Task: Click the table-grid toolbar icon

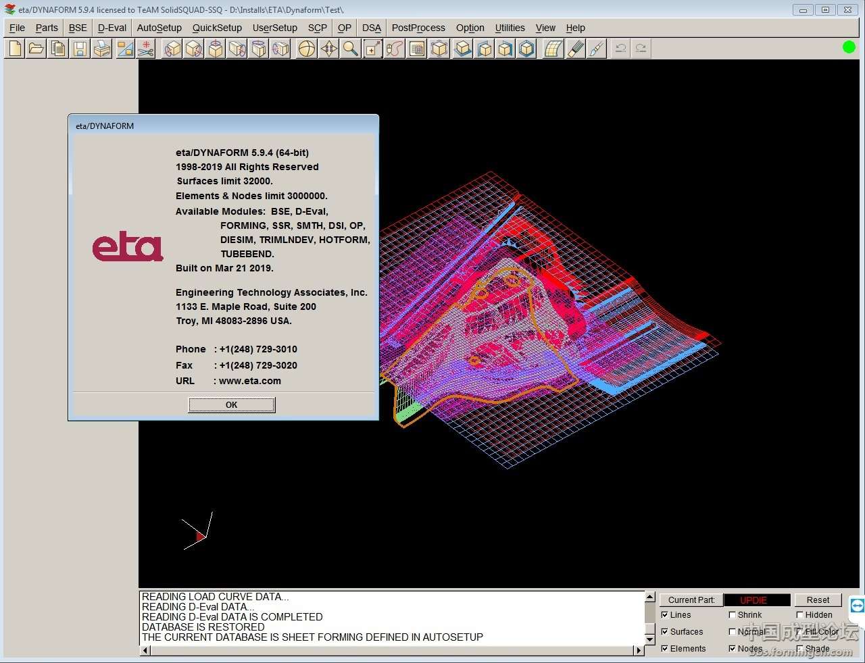Action: click(x=417, y=49)
